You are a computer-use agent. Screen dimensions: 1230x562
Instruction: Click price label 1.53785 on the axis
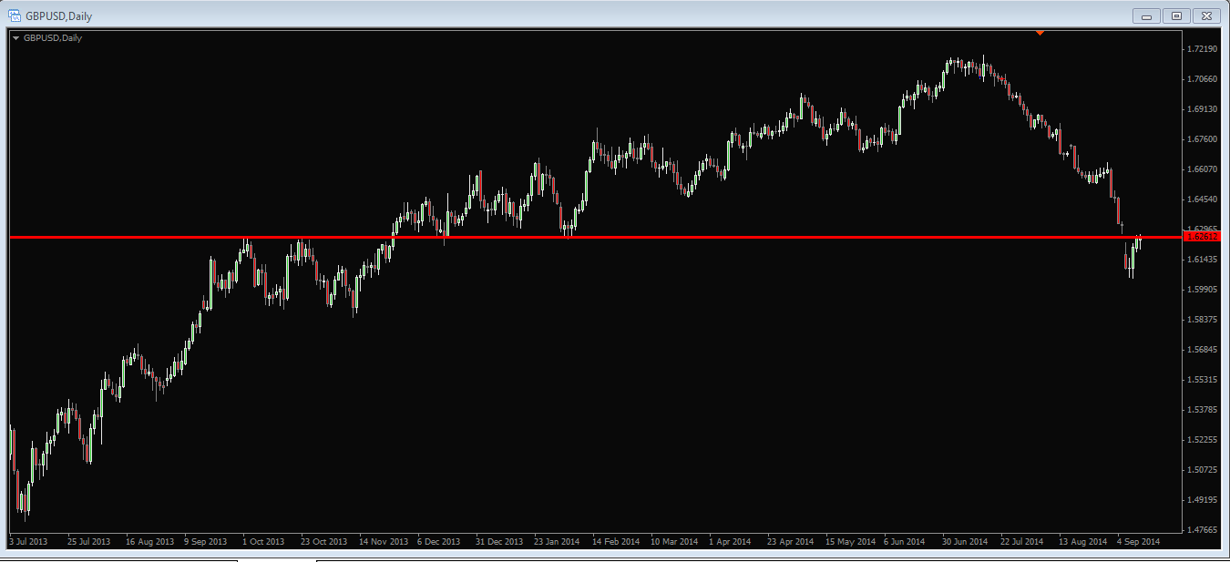pyautogui.click(x=1203, y=410)
